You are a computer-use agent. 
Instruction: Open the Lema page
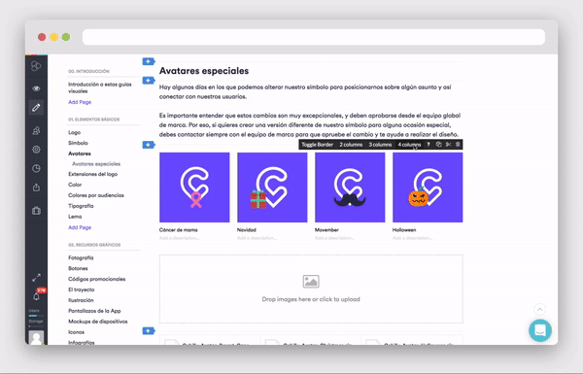[75, 217]
